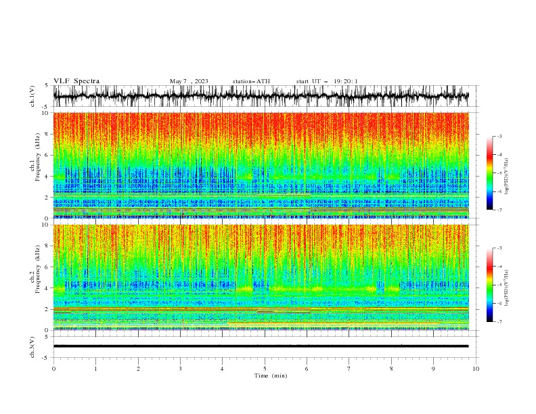
Task: Click the '-7' label on lower colorbar
Action: (x=499, y=321)
